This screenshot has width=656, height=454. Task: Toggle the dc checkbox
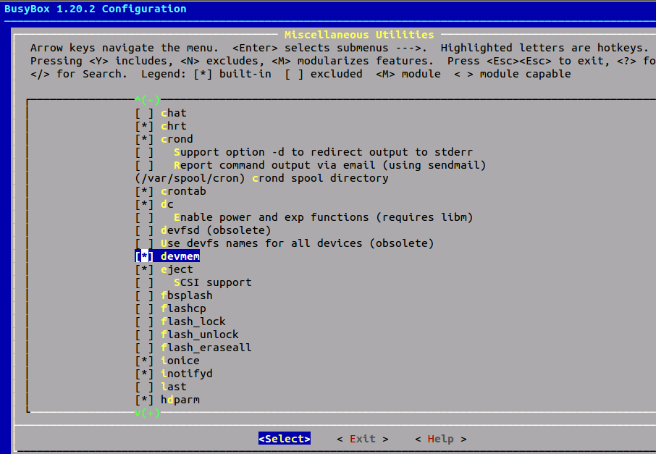(144, 204)
